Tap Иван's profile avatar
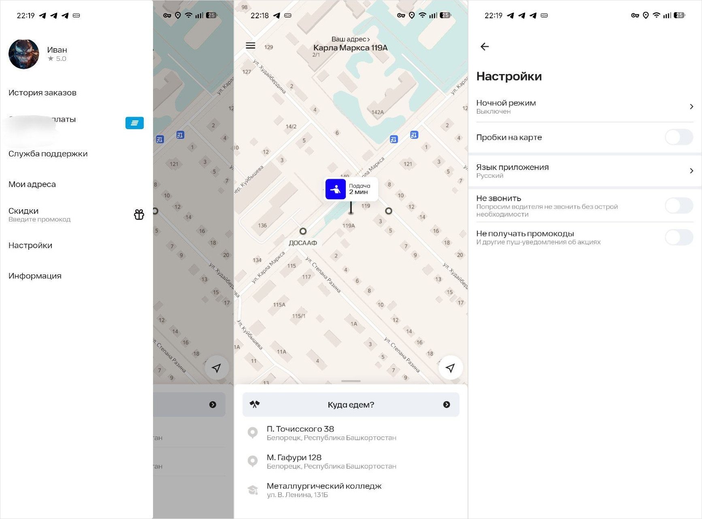 pyautogui.click(x=24, y=54)
